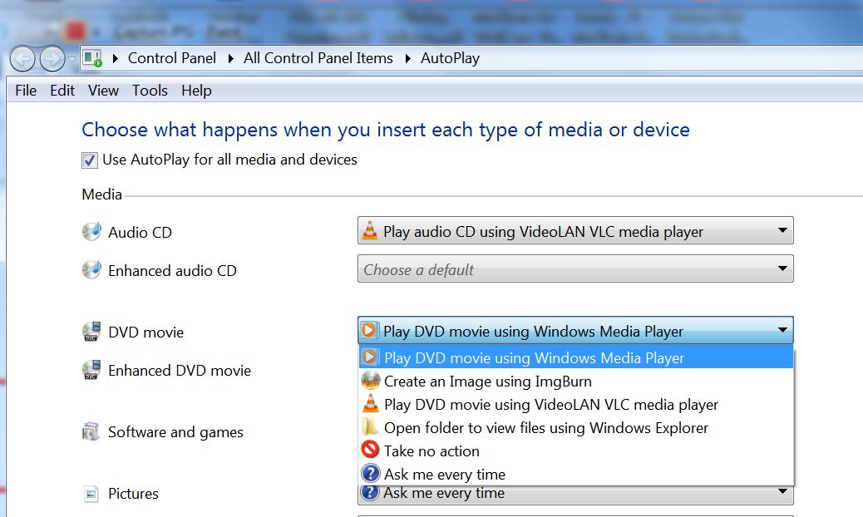863x517 pixels.
Task: Expand arrow after All Control Panel Items breadcrumb
Action: pyautogui.click(x=408, y=58)
